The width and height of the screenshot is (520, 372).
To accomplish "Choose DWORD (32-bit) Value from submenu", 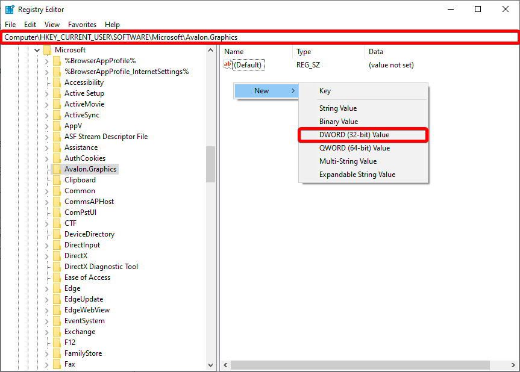I will [x=354, y=135].
